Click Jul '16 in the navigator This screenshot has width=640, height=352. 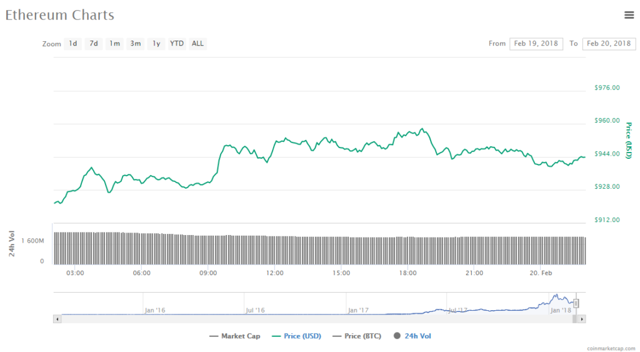click(255, 310)
